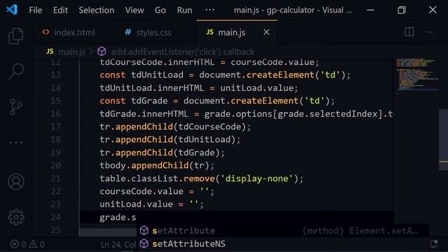Select the main.js editor tab
This screenshot has width=448, height=252.
pyautogui.click(x=237, y=32)
